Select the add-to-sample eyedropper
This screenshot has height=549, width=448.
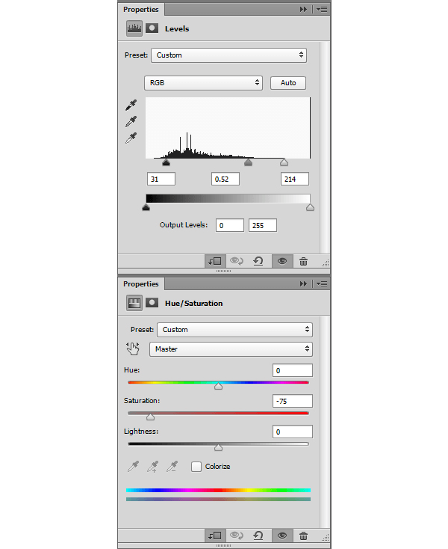pos(153,467)
